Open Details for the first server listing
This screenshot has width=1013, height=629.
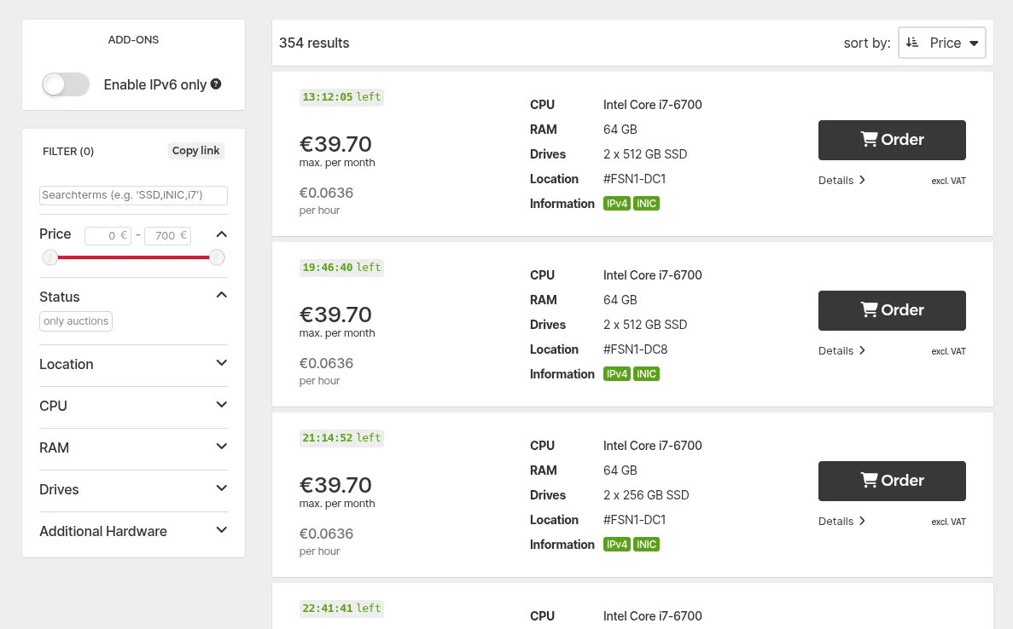coord(842,180)
